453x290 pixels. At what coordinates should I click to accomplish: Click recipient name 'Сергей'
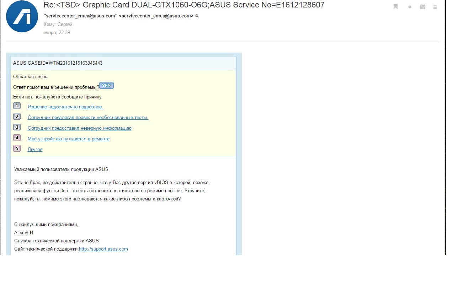[64, 25]
